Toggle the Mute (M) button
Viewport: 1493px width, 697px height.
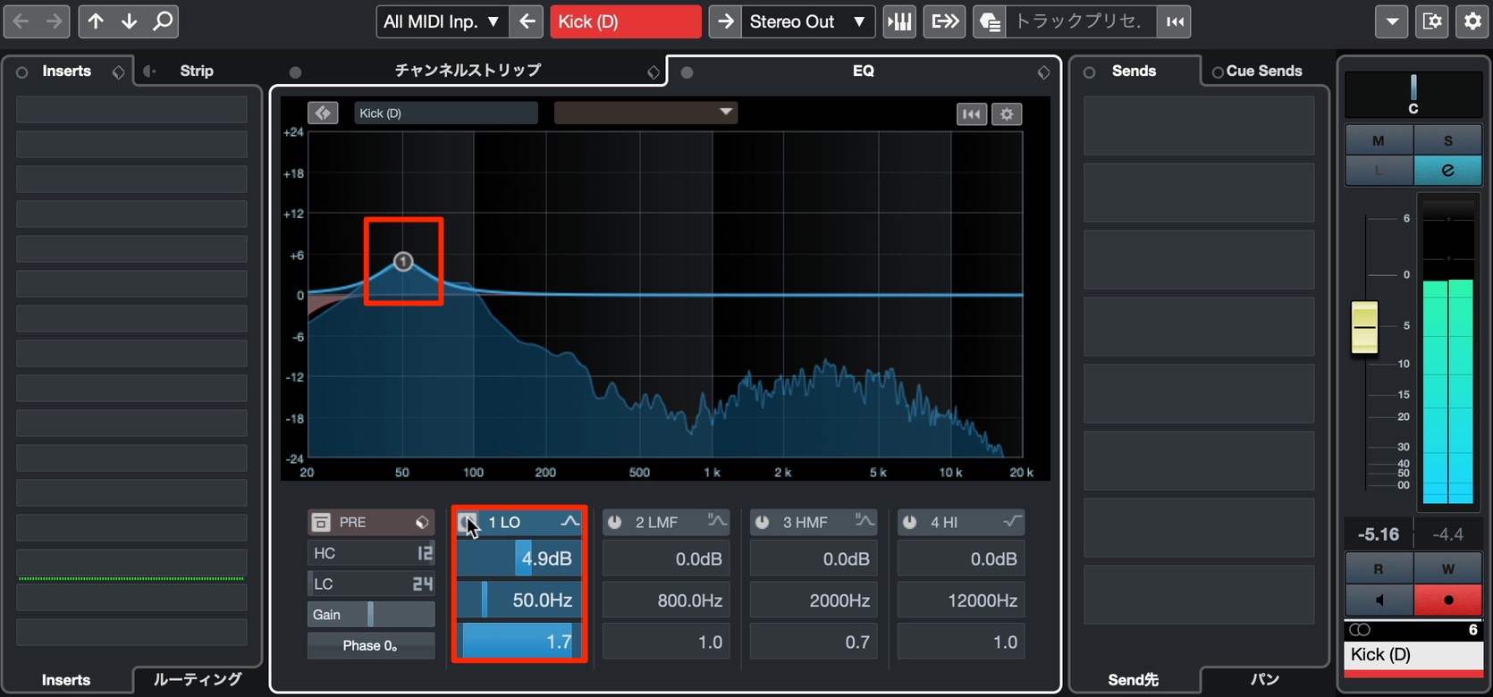click(x=1379, y=140)
